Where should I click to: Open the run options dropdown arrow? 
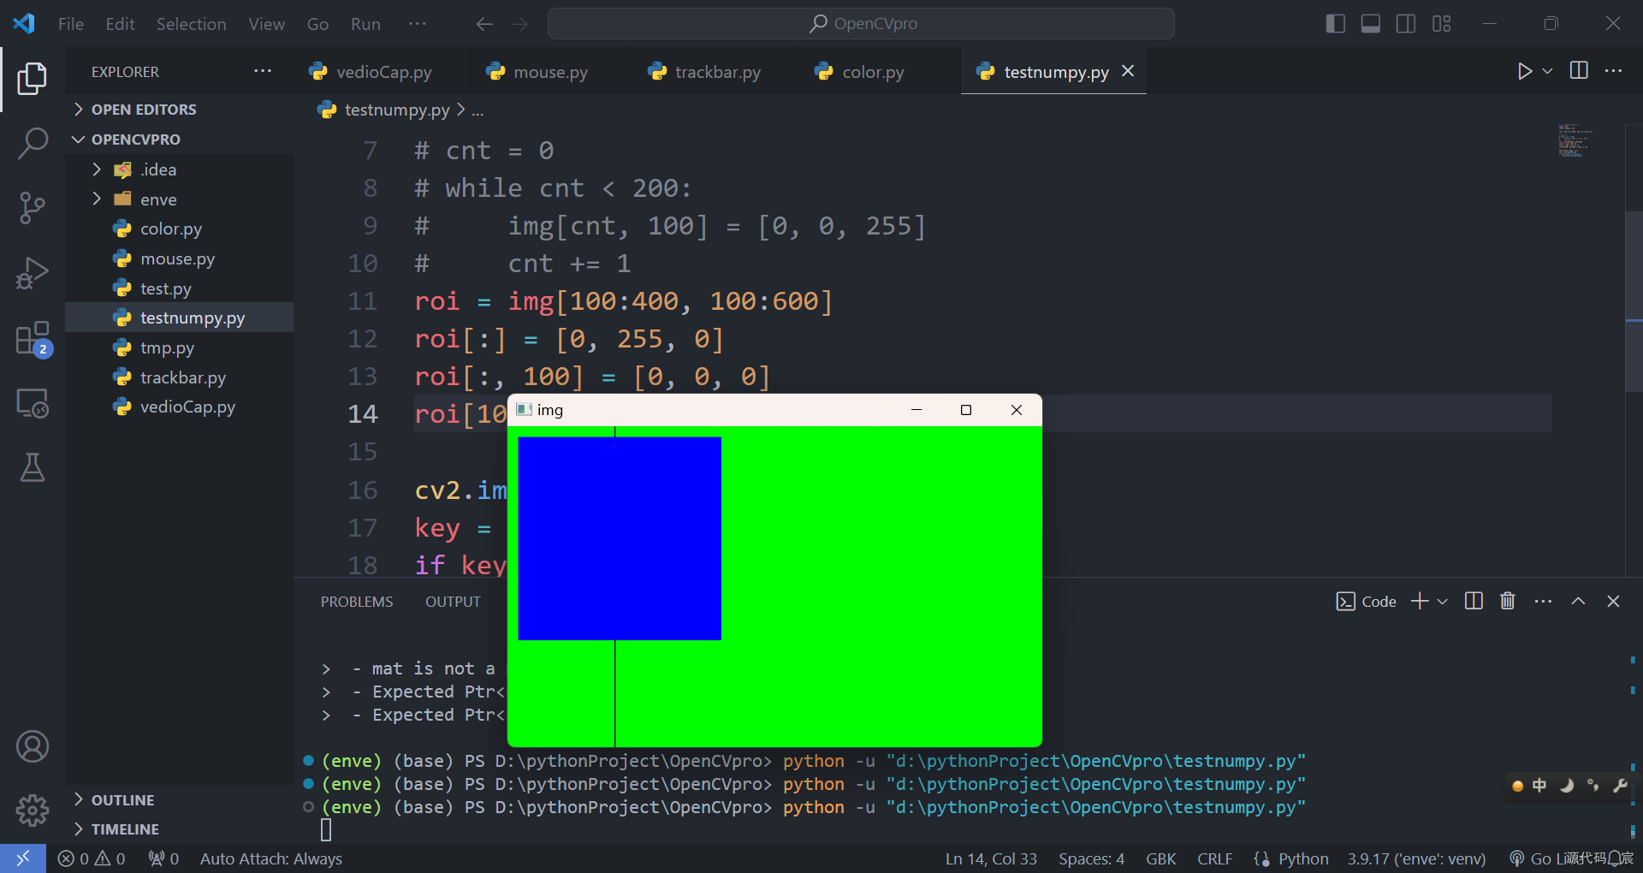point(1547,71)
